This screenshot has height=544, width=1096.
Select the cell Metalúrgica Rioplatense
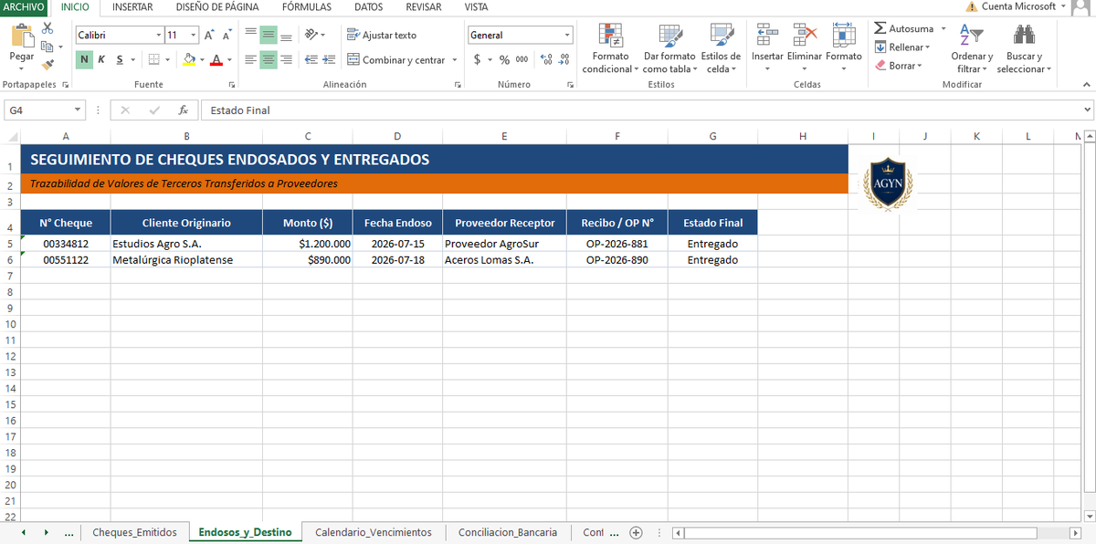[x=185, y=260]
